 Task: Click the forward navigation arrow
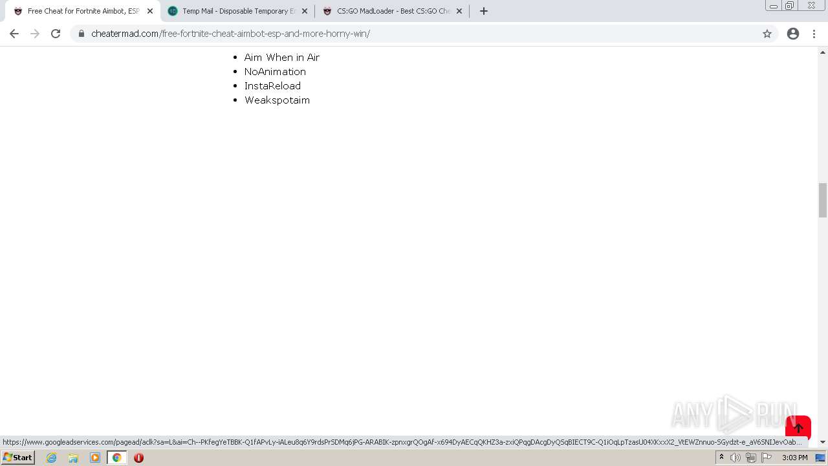tap(35, 34)
